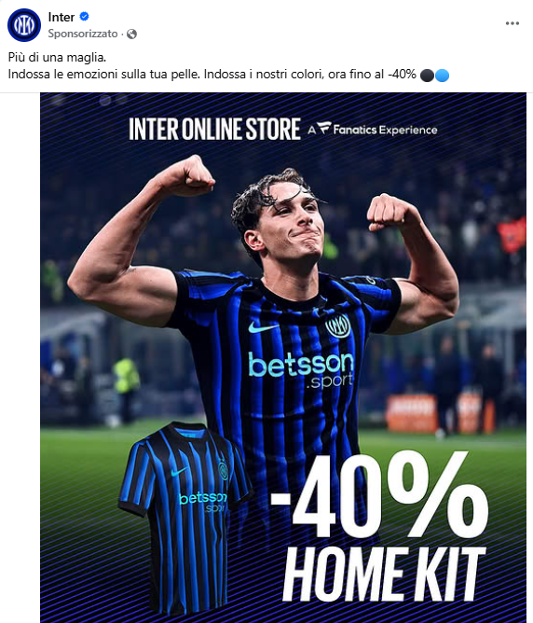Click the post caption text 'Più di una maglia'
This screenshot has height=623, width=533.
coord(57,57)
